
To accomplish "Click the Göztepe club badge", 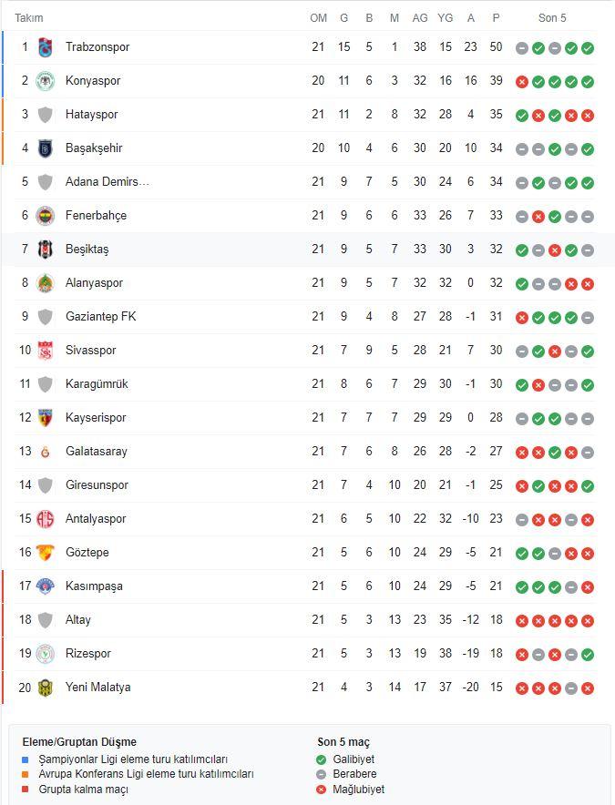I will pyautogui.click(x=46, y=553).
